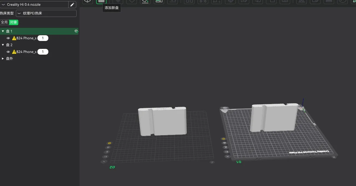Switch to the 全局 global view toggle
356x186 pixels.
pyautogui.click(x=4, y=22)
